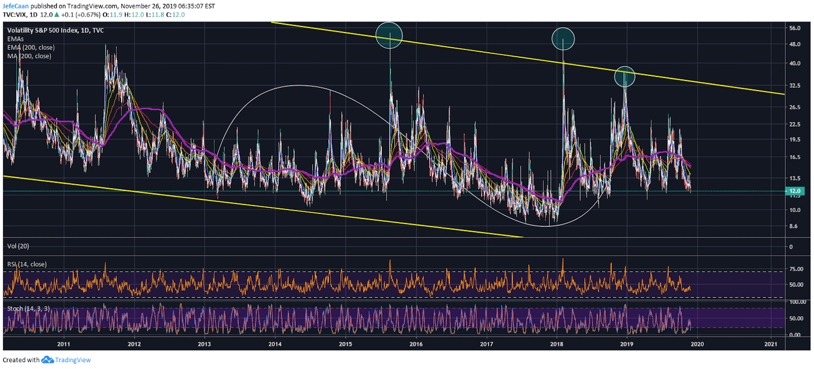Click the 2015 time axis label

[x=345, y=344]
